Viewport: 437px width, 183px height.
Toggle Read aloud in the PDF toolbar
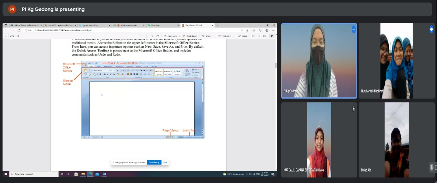(x=190, y=36)
